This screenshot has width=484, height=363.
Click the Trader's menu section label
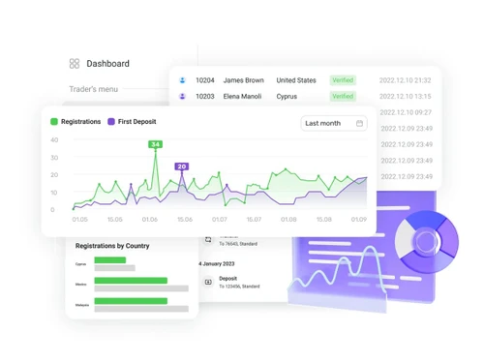click(94, 89)
